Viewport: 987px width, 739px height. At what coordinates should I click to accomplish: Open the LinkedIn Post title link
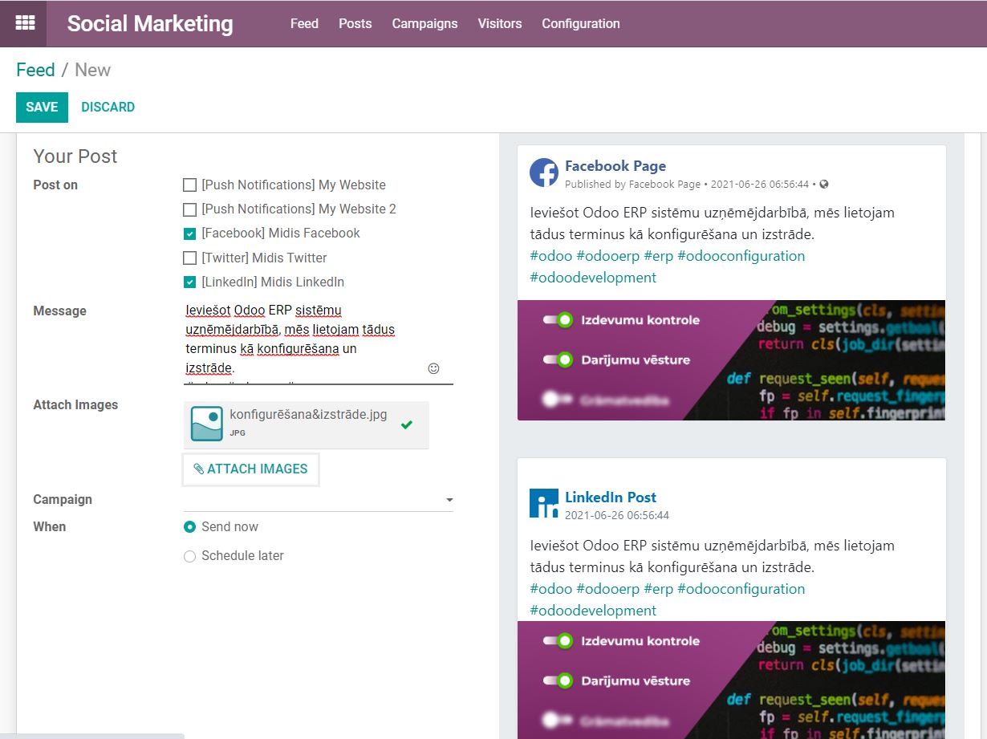click(611, 497)
